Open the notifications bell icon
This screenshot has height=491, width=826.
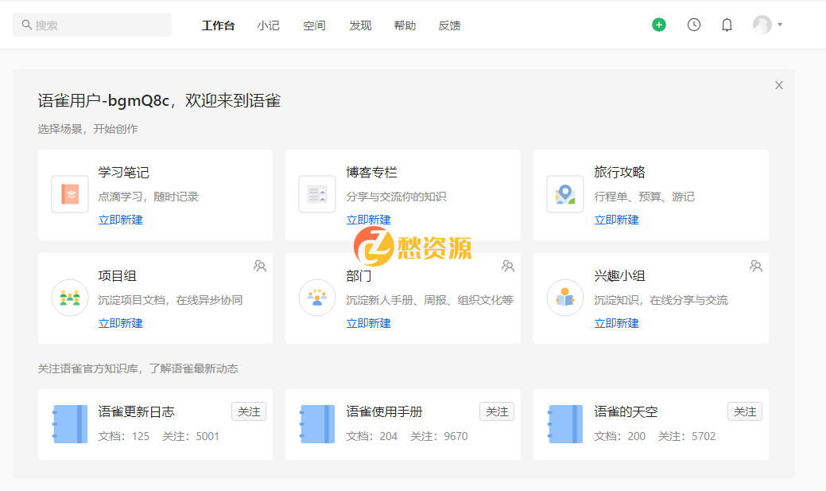click(x=726, y=25)
